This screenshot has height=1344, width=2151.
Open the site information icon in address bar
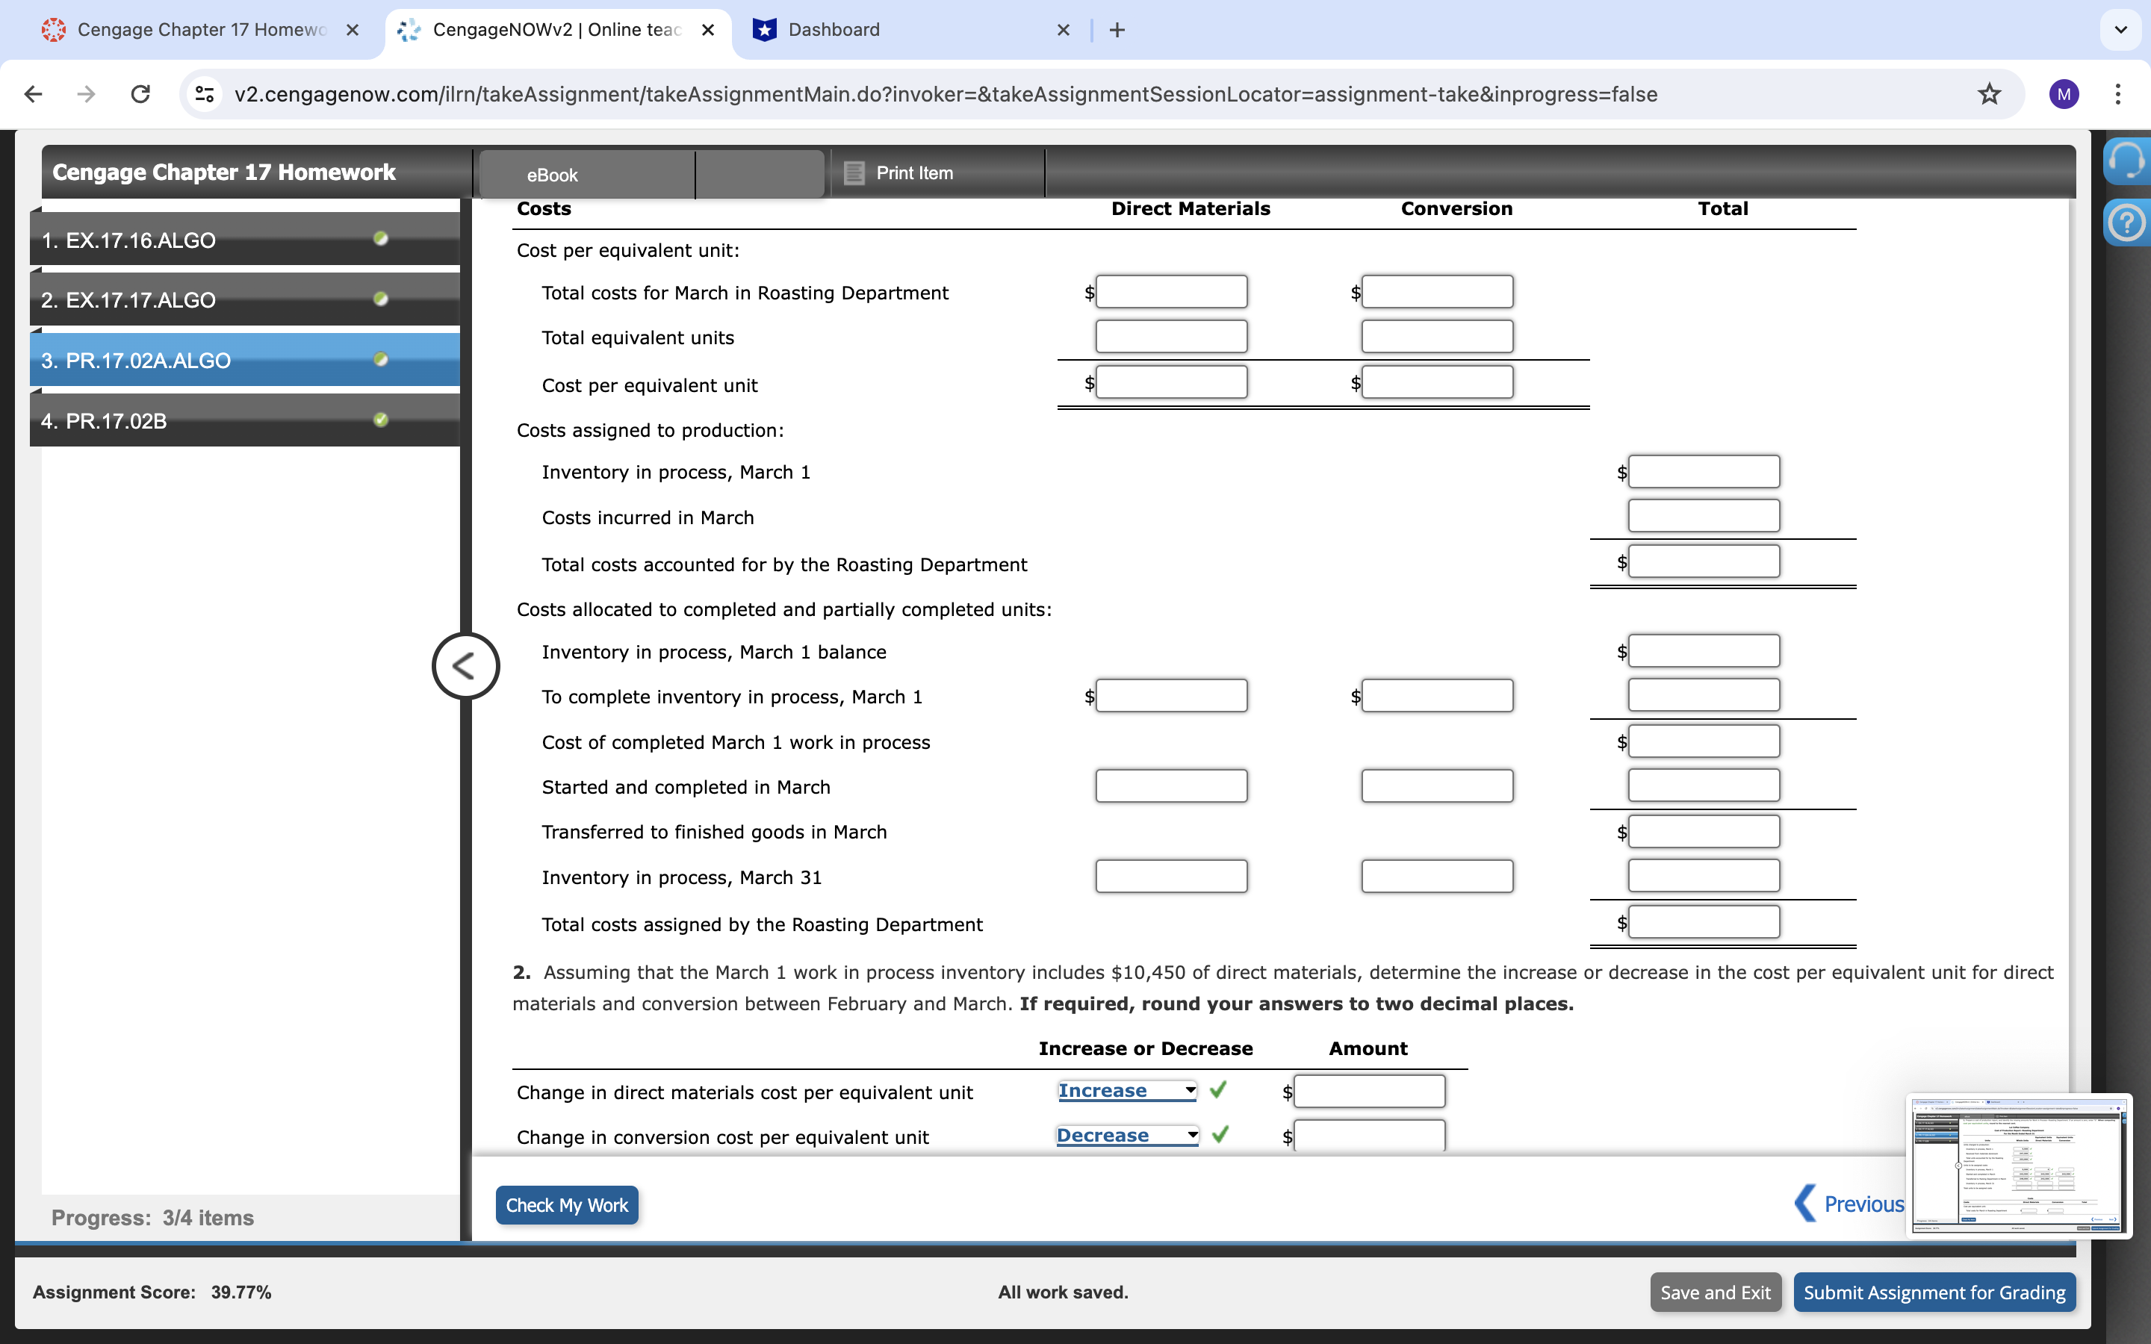[x=205, y=94]
